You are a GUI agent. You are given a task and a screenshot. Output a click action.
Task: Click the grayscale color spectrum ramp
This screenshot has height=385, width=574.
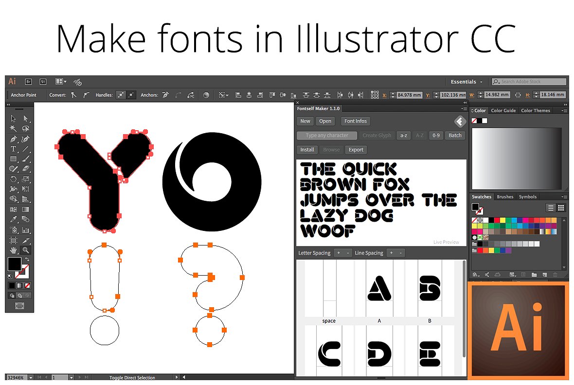[x=517, y=158]
